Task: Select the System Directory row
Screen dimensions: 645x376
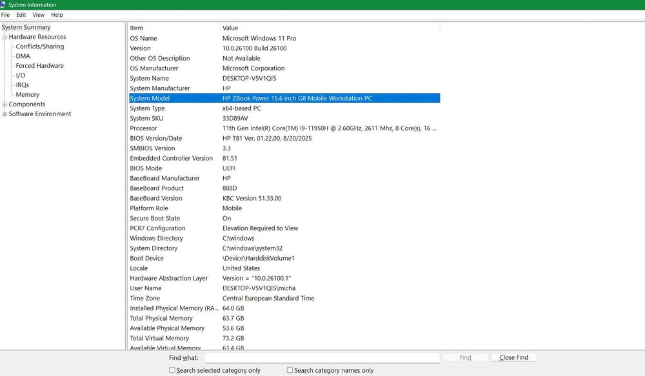Action: click(x=284, y=248)
